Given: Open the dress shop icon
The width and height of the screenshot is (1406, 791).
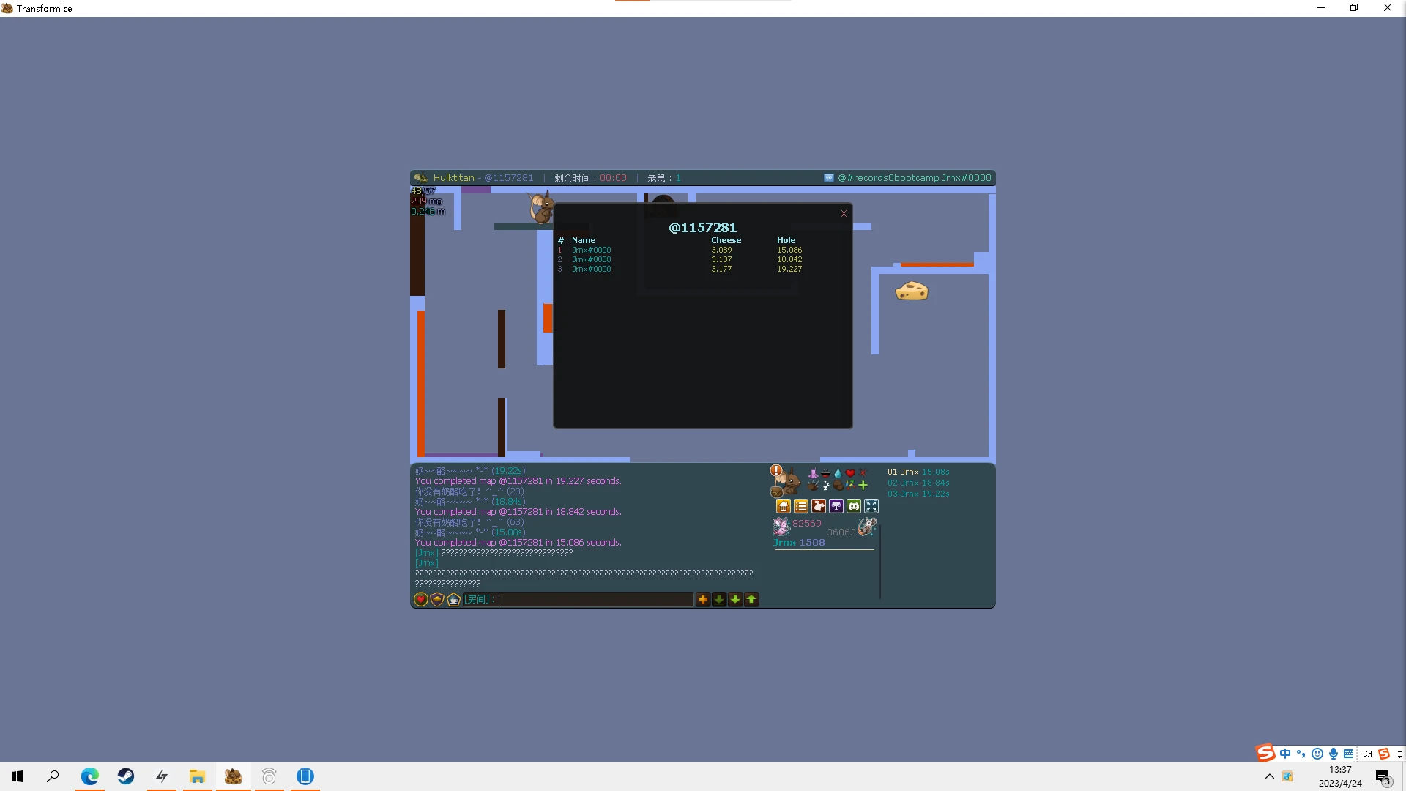Looking at the screenshot, I should click(x=819, y=506).
